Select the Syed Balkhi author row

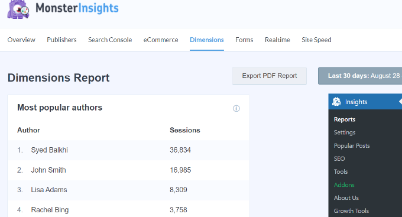pos(128,150)
